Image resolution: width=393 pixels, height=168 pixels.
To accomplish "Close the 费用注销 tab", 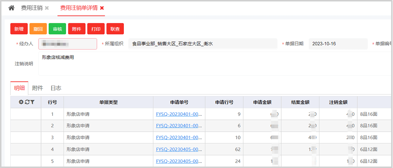I will 47,8.
